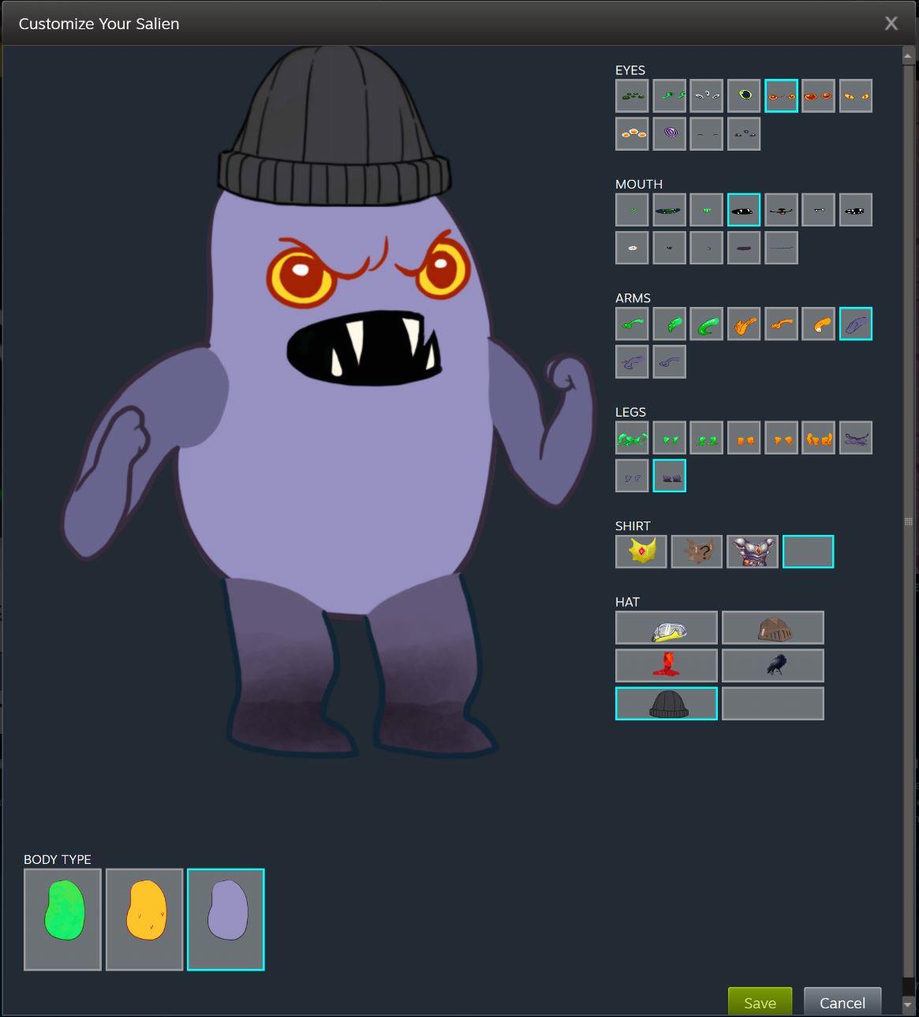Choose the wide dark green toothy mouth
Image resolution: width=919 pixels, height=1017 pixels.
click(x=669, y=210)
